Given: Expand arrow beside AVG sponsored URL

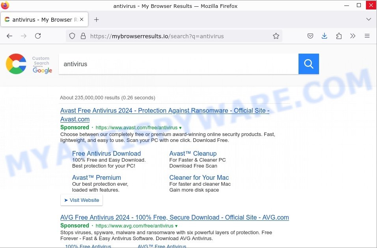Looking at the screenshot, I should coord(176,226).
